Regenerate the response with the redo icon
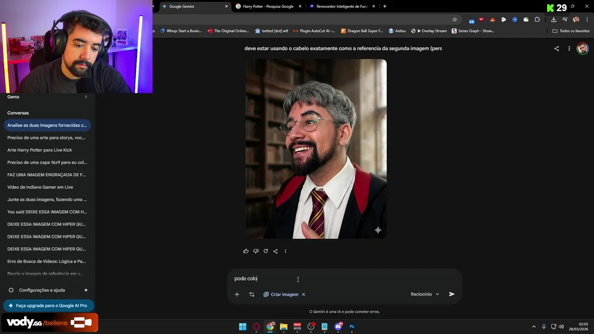The height and width of the screenshot is (334, 594). [265, 251]
